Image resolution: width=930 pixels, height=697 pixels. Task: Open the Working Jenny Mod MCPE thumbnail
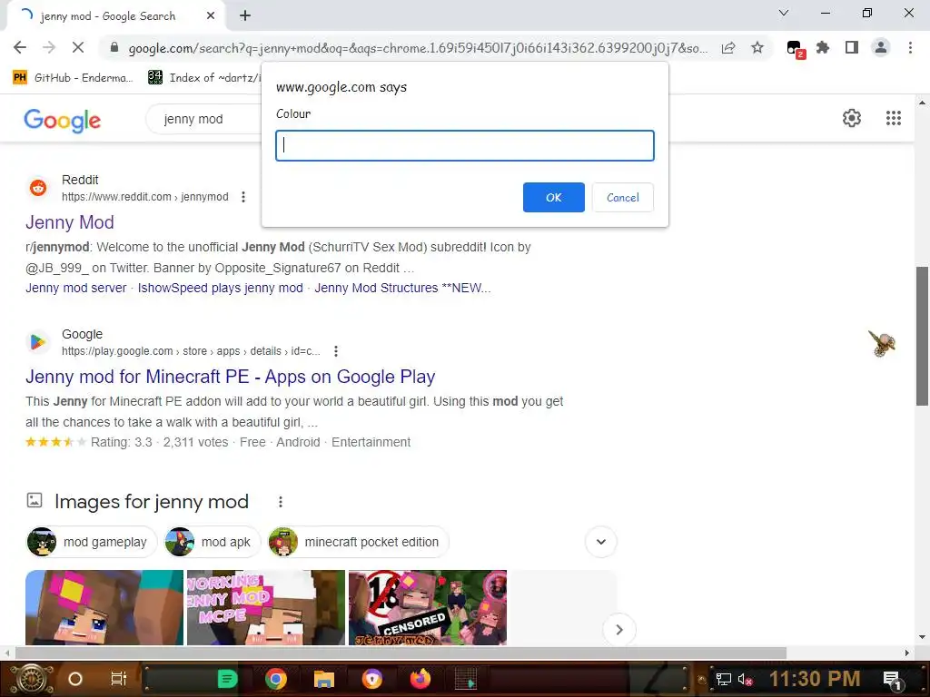(x=266, y=607)
